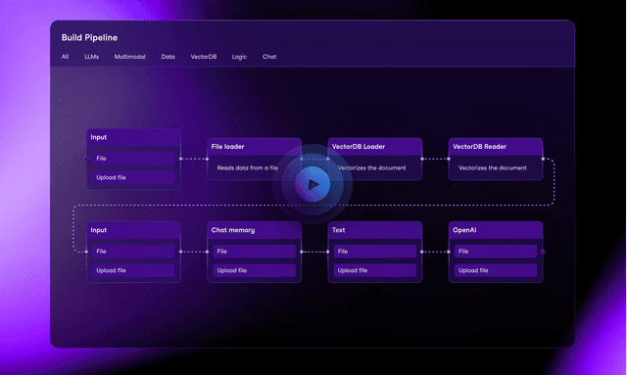Select the VectorDB Loader node header
The width and height of the screenshot is (627, 375).
(x=375, y=147)
